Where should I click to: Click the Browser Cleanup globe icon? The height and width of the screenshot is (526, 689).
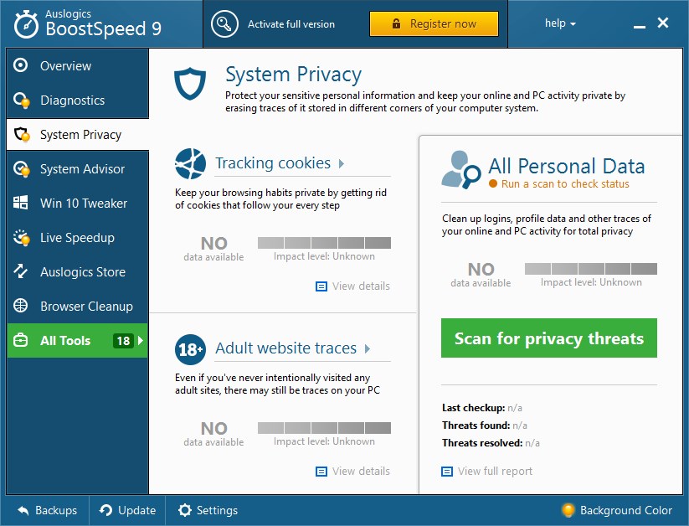[x=20, y=306]
